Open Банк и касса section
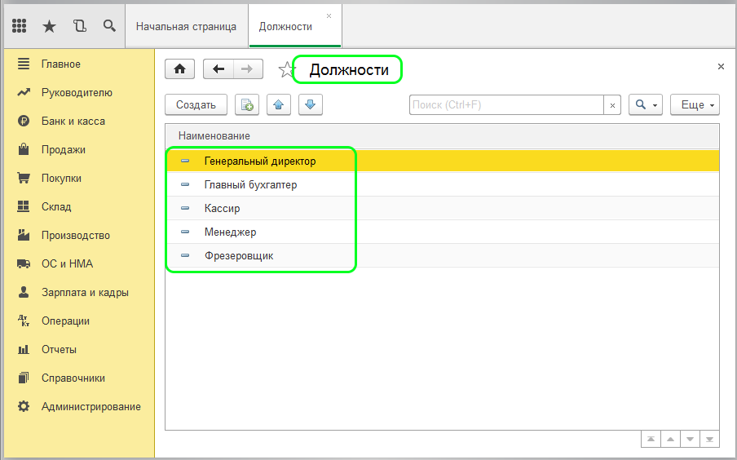Image resolution: width=737 pixels, height=460 pixels. 73,121
